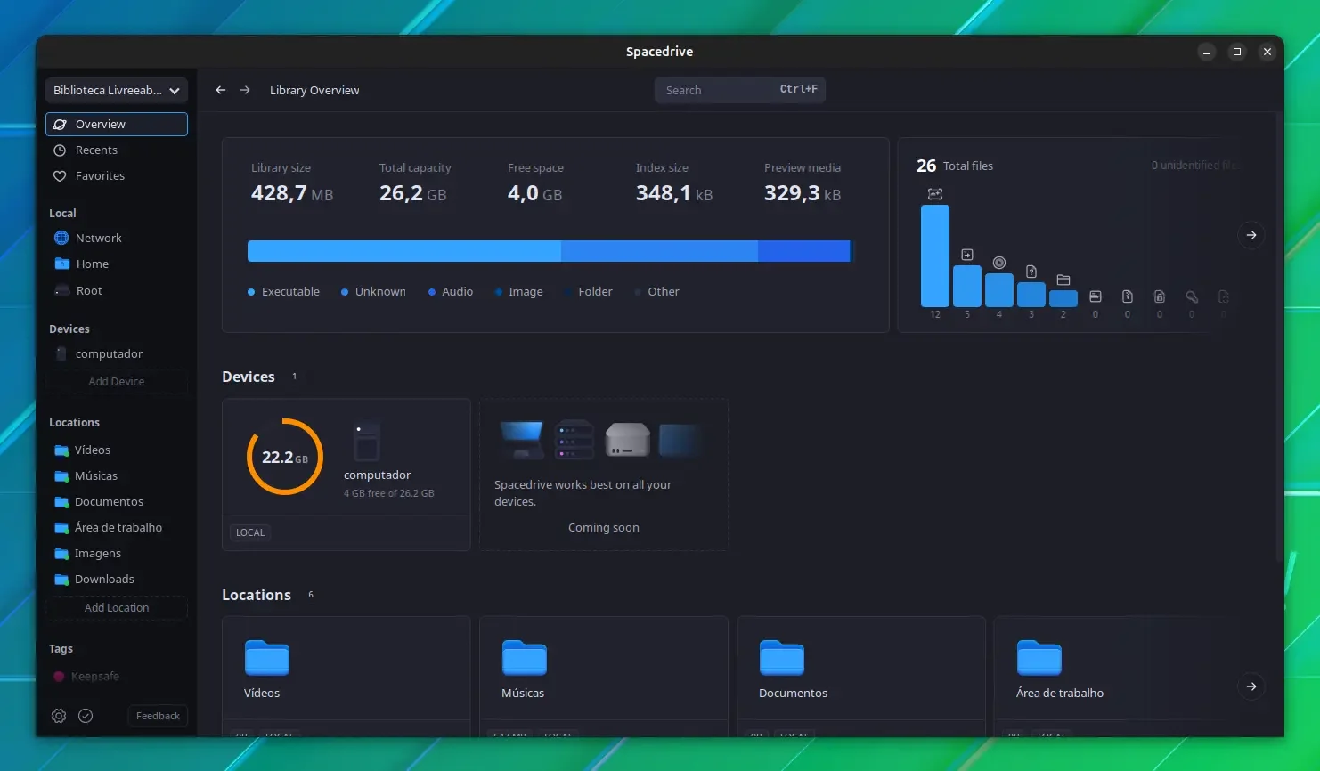Click the Add Location button
The width and height of the screenshot is (1320, 771).
coord(117,607)
